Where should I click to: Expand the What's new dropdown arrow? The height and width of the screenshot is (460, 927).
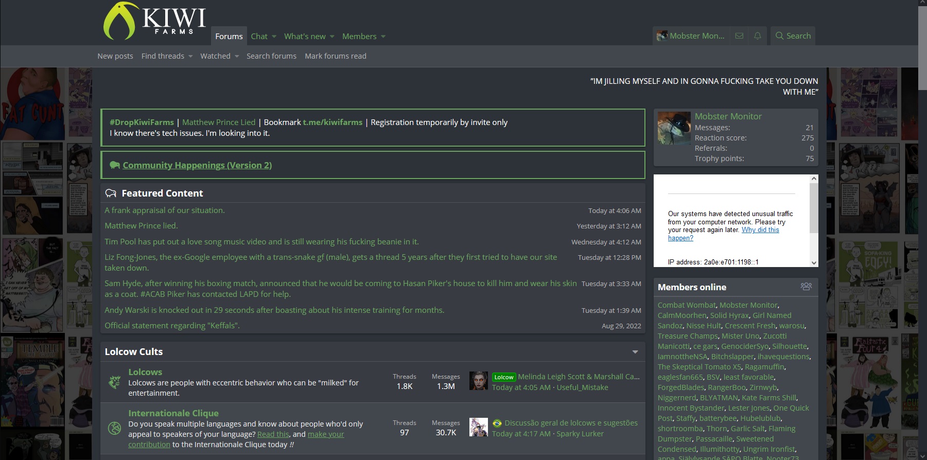332,37
